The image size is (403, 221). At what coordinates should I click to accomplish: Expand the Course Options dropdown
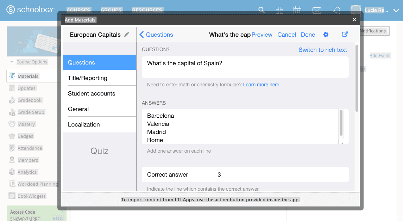[x=29, y=62]
